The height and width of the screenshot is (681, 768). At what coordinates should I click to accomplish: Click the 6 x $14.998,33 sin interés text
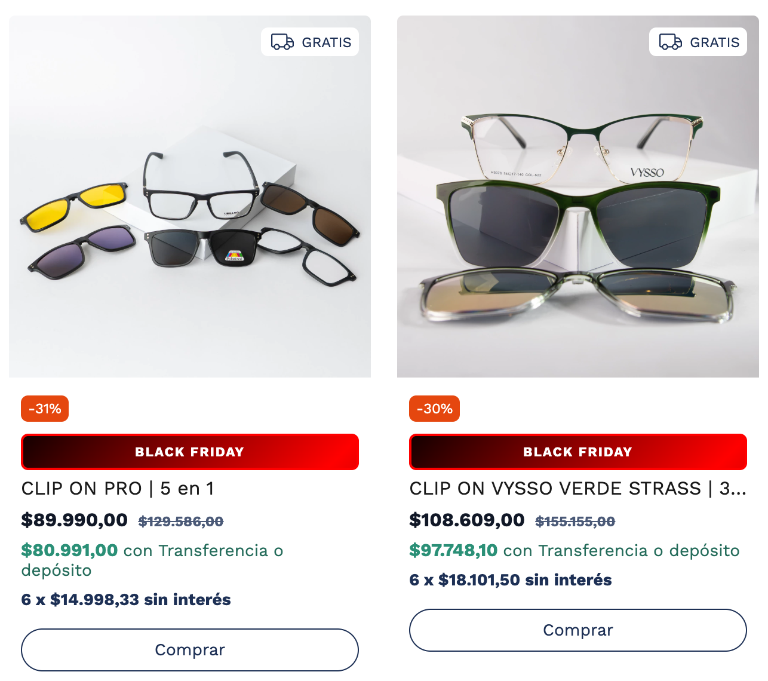coord(126,600)
